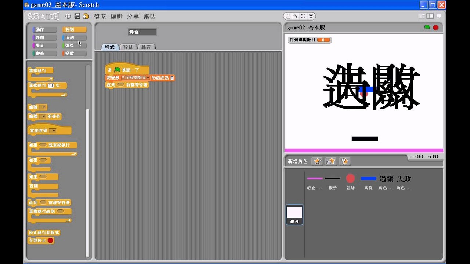Viewport: 470px width, 264px height.
Task: Paint a new sprite with the brush star button
Action: (x=317, y=161)
